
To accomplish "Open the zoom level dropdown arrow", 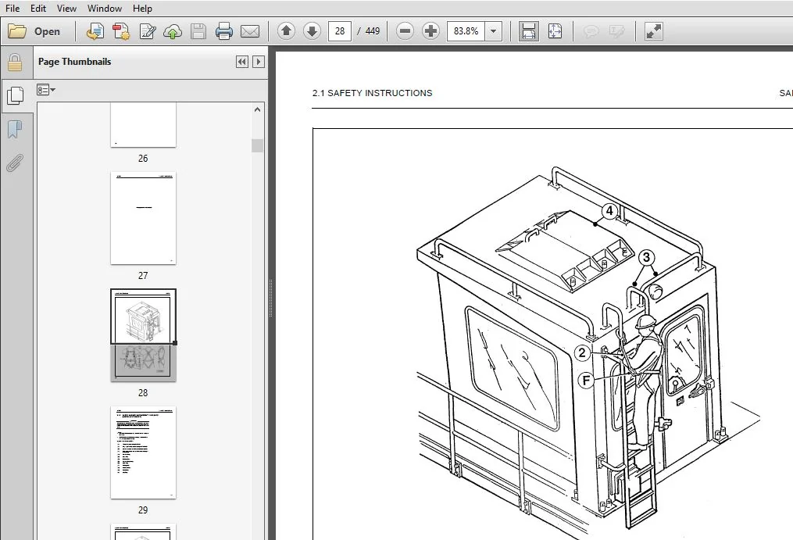I will tap(494, 31).
